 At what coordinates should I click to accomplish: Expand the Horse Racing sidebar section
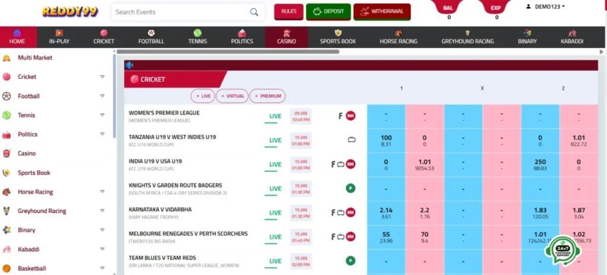click(x=102, y=192)
